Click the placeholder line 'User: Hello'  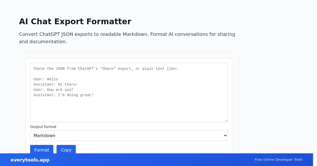(46, 79)
